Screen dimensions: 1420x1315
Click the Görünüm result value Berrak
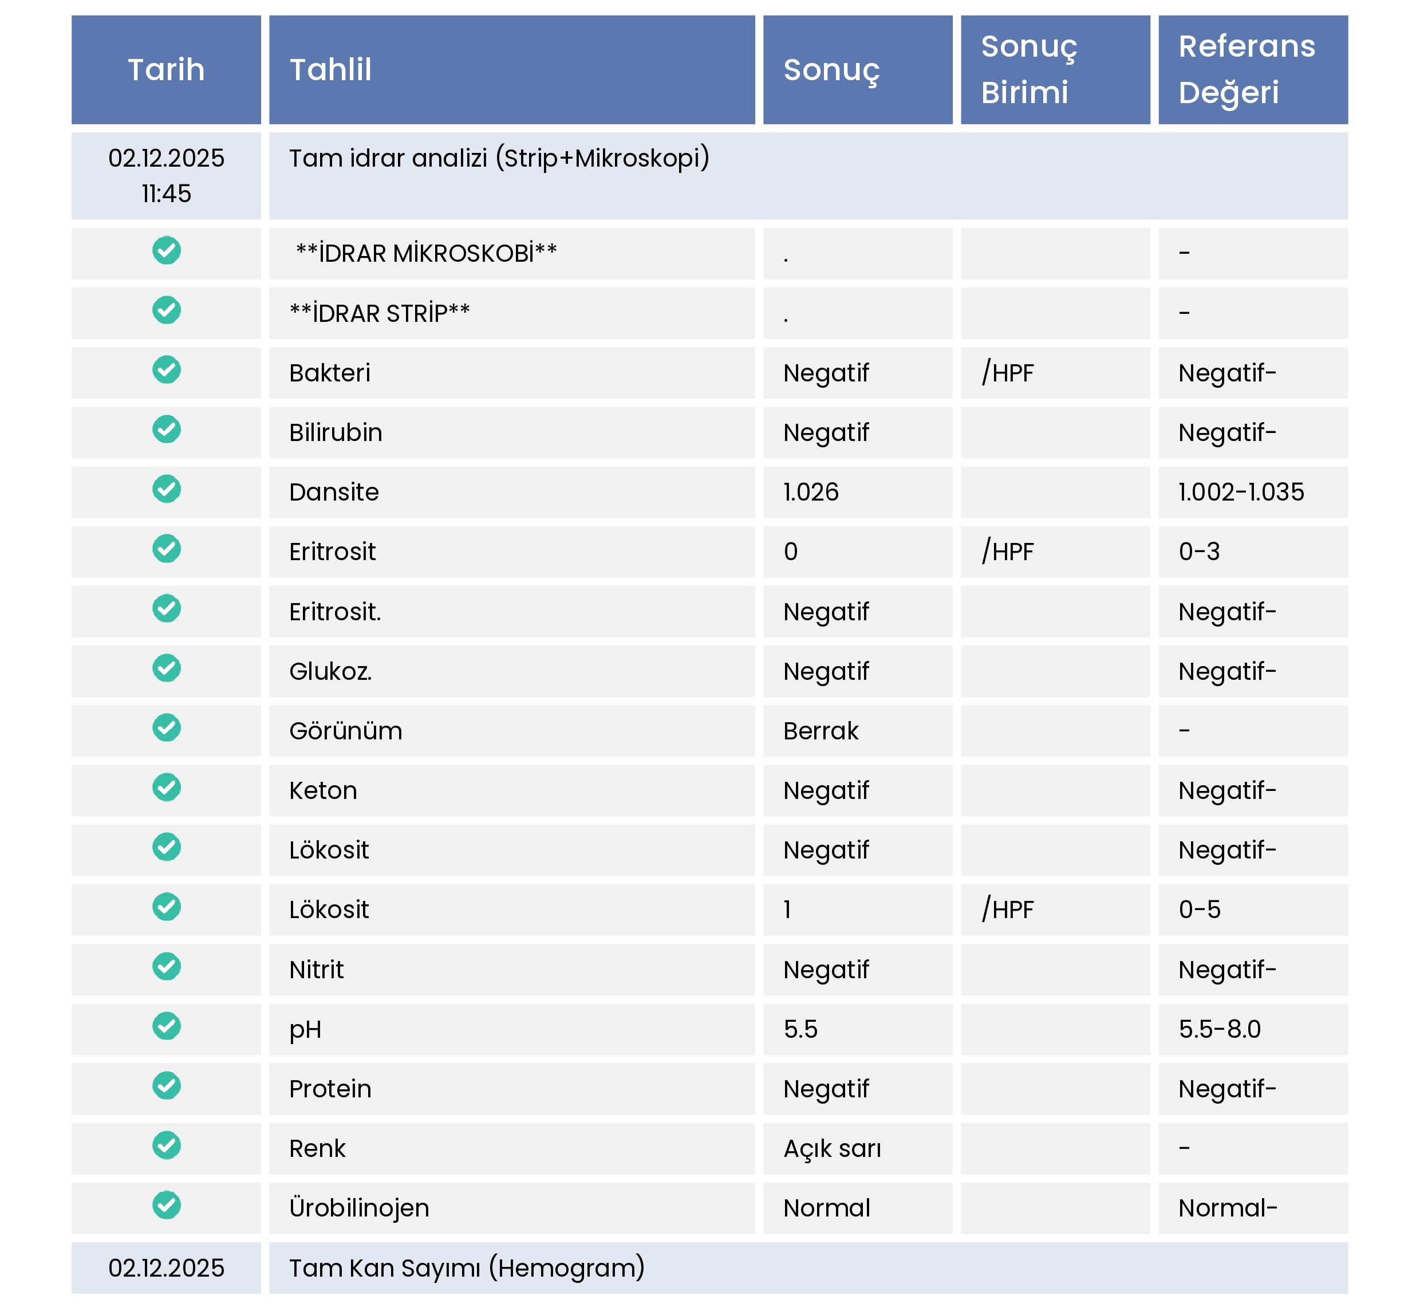tap(821, 731)
